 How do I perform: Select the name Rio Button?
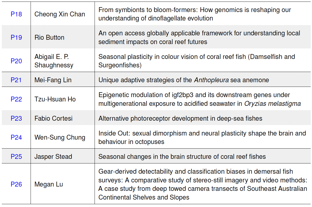(x=49, y=37)
